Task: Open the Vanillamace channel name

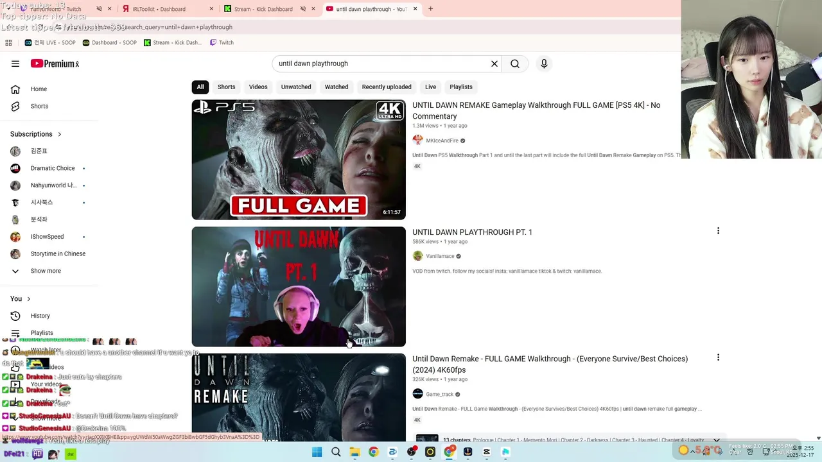Action: 440,256
